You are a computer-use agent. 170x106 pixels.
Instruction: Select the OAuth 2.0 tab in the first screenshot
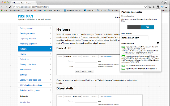tap(94, 56)
